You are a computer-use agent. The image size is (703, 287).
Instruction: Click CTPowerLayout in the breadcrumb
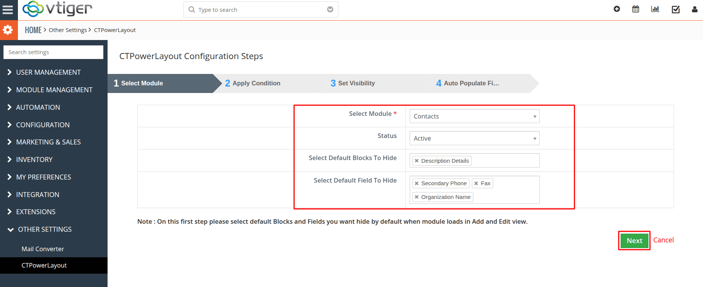[x=115, y=30]
